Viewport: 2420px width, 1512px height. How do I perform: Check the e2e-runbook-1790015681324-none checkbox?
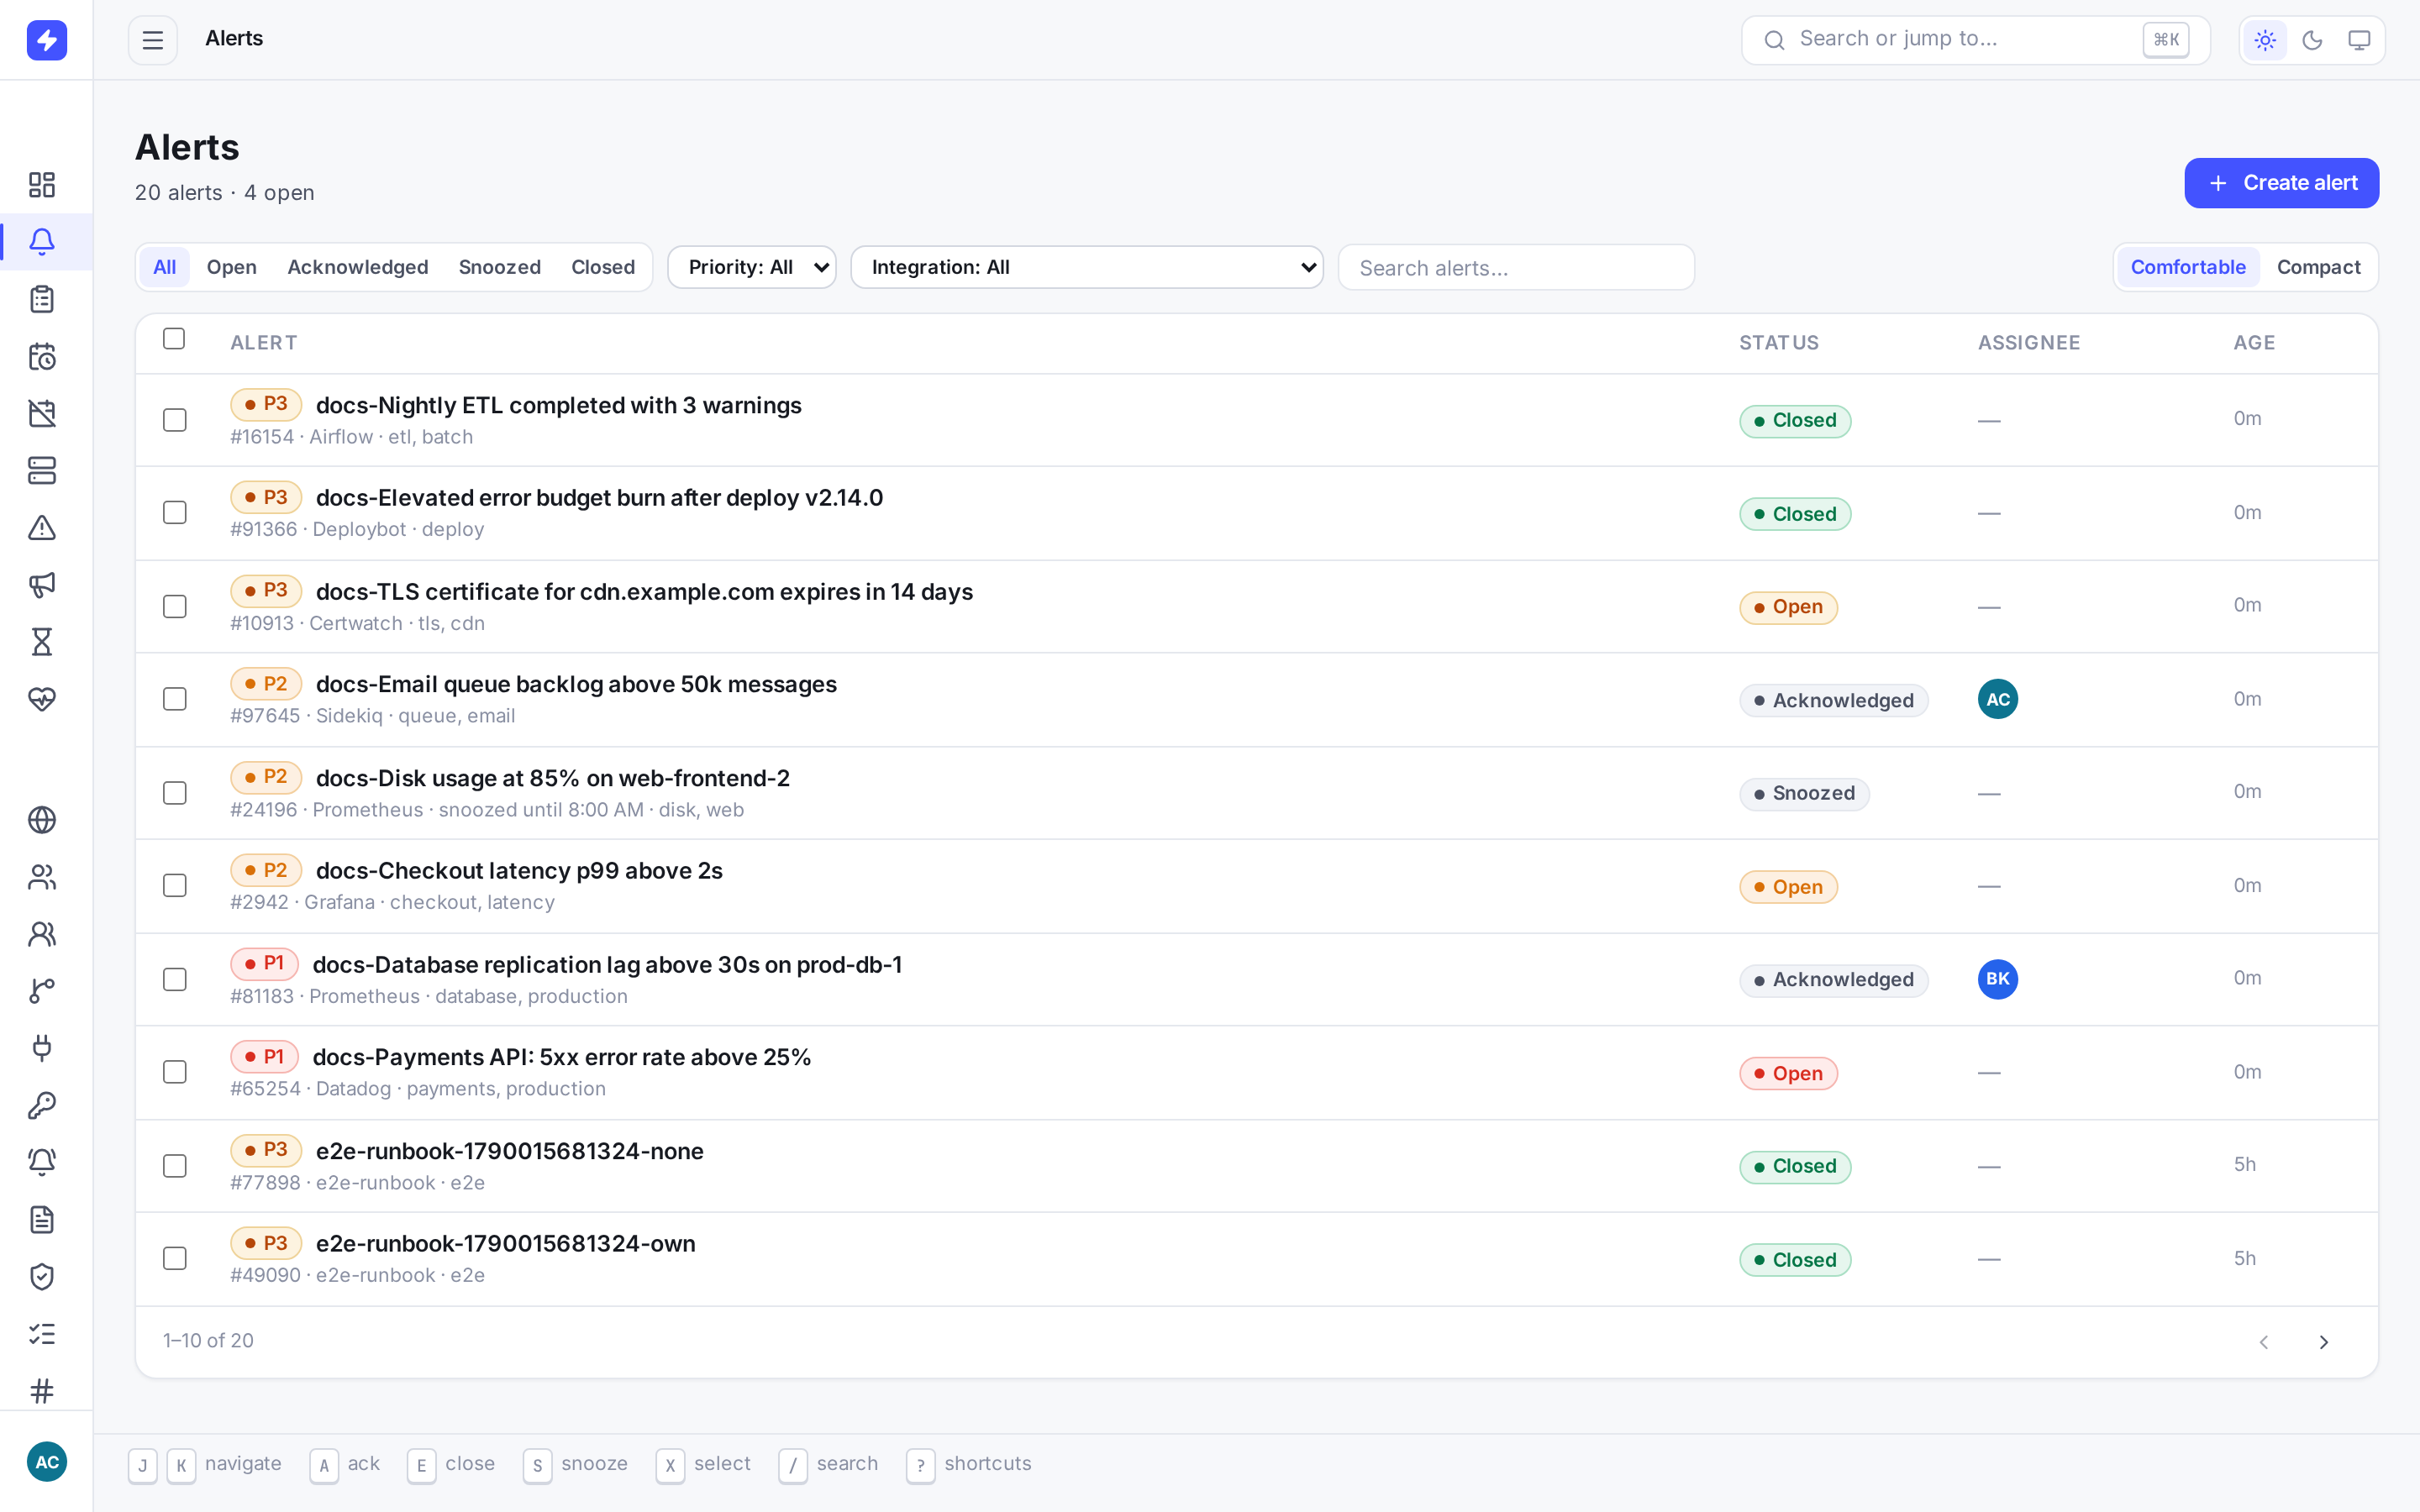click(175, 1166)
